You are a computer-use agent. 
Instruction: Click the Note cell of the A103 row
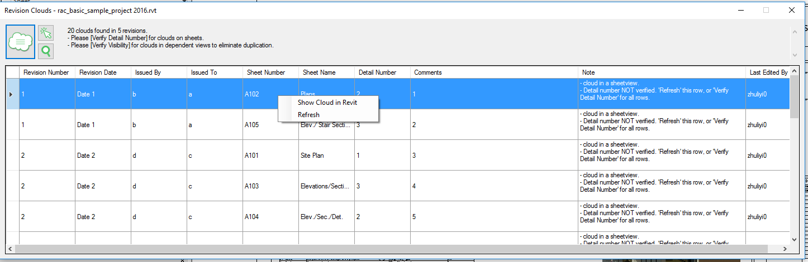[662, 186]
